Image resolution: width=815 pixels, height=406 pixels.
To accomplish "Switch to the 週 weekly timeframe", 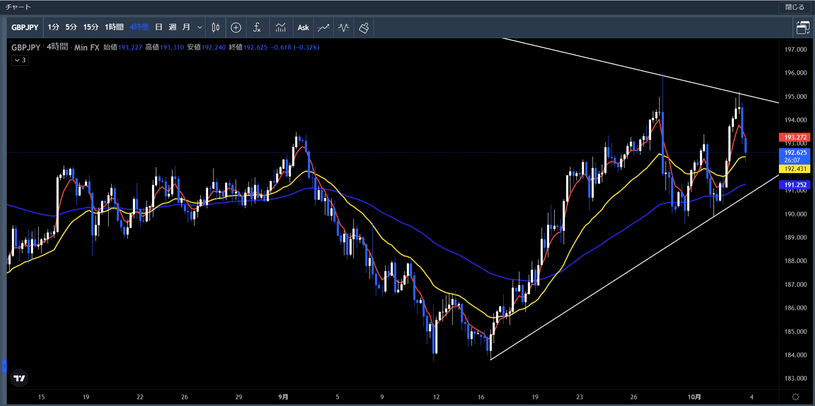I will click(172, 27).
